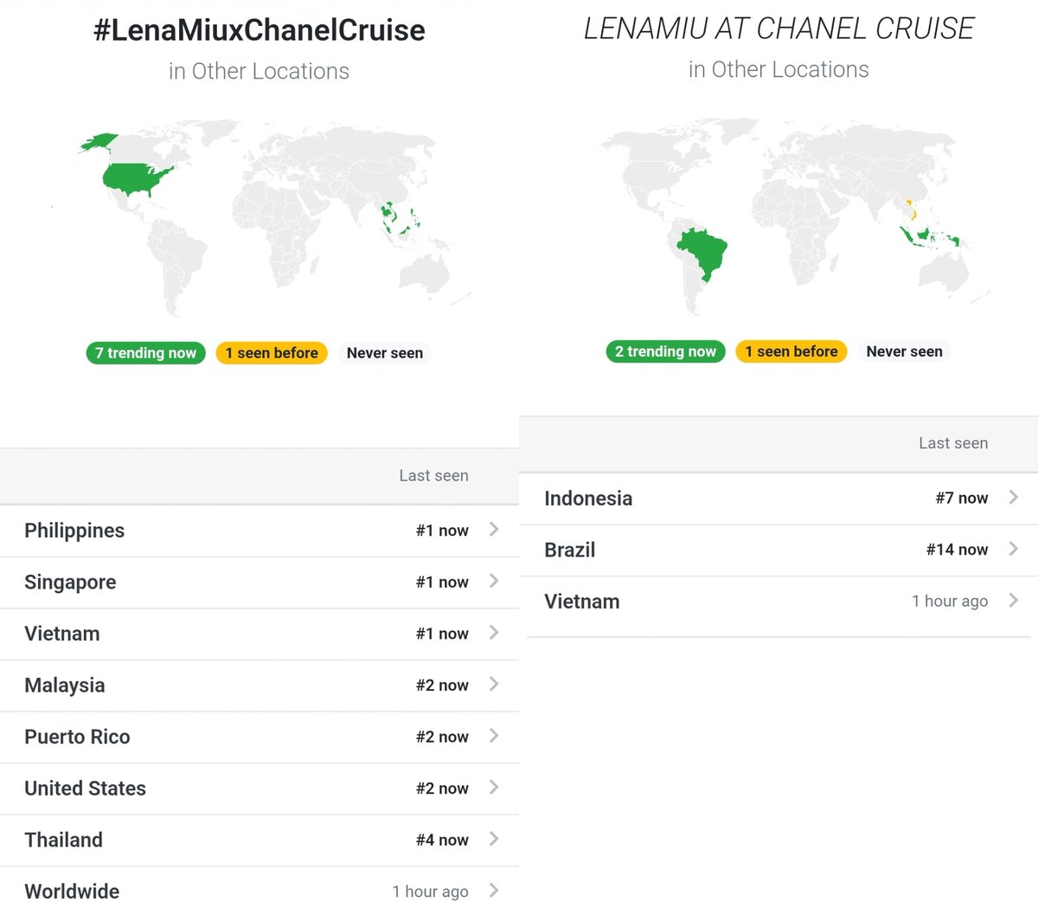1038x921 pixels.
Task: Click the #LenaMiuxChanelCruise heading
Action: (x=259, y=30)
